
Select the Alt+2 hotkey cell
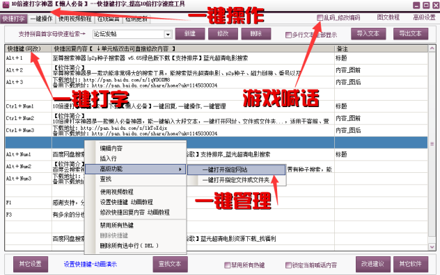[28, 70]
